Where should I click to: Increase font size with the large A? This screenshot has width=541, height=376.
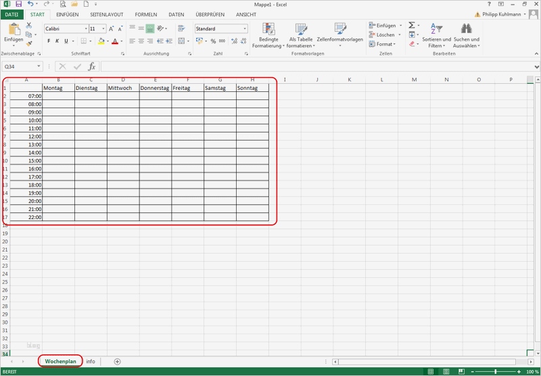click(111, 29)
